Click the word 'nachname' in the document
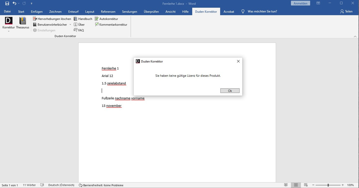 point(122,98)
